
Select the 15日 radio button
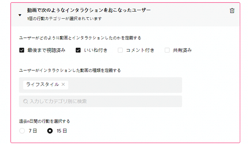pyautogui.click(x=50, y=131)
